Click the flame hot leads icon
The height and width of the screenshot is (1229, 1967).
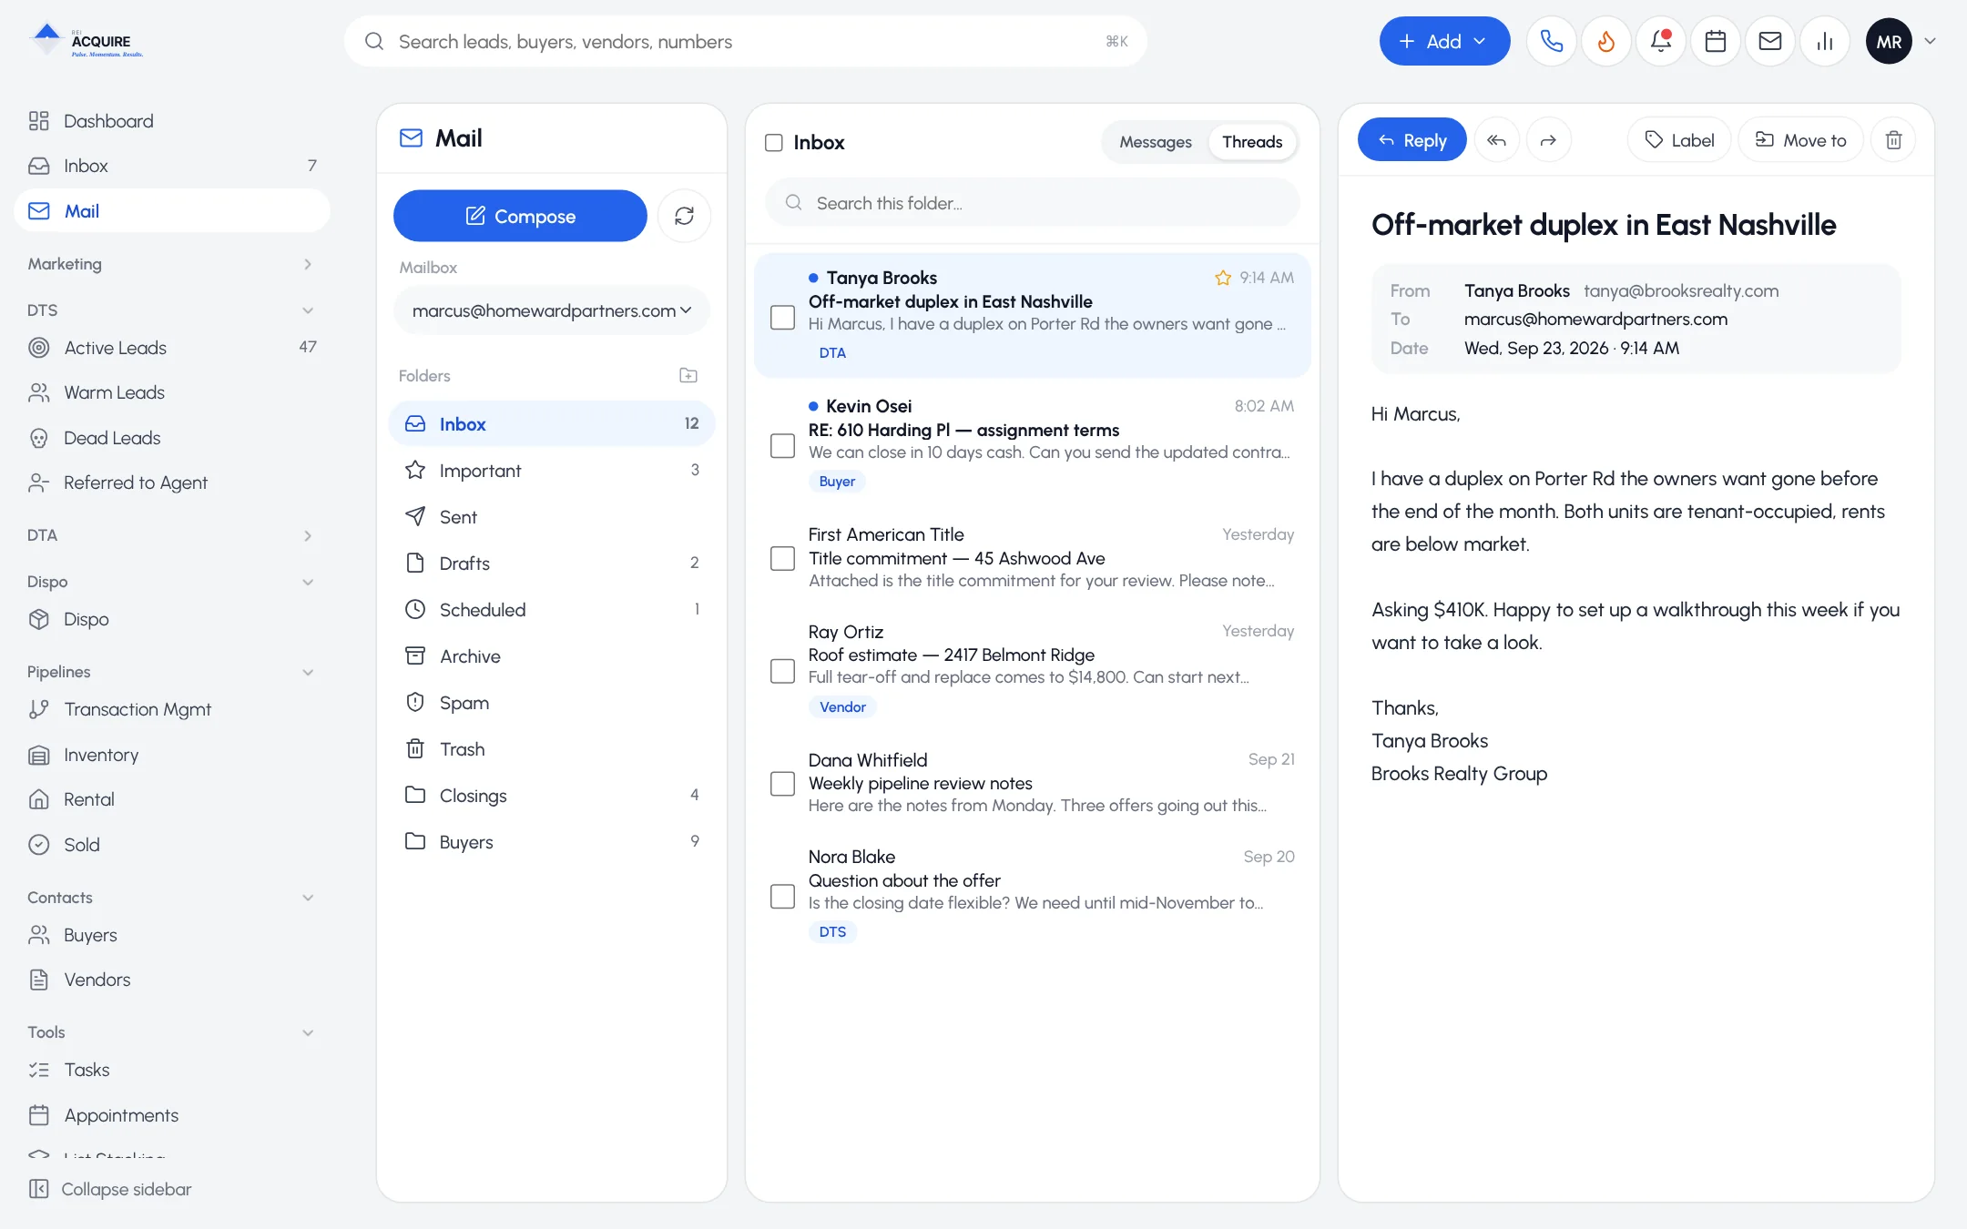click(1605, 41)
